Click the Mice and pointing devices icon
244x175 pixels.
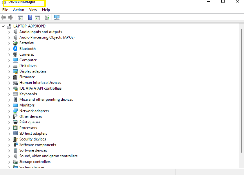(15, 100)
